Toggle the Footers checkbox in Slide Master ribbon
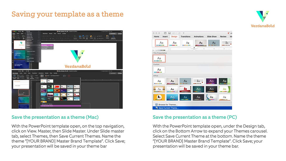Viewport: 286px width, 161px height. pyautogui.click(x=37, y=78)
